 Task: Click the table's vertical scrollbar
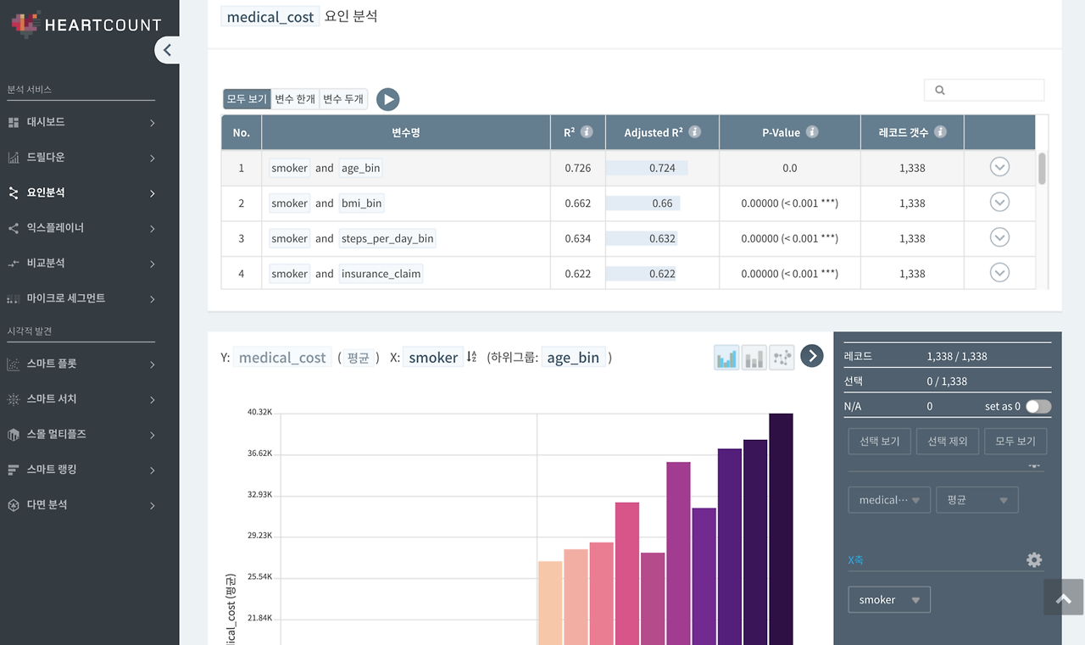[1042, 169]
